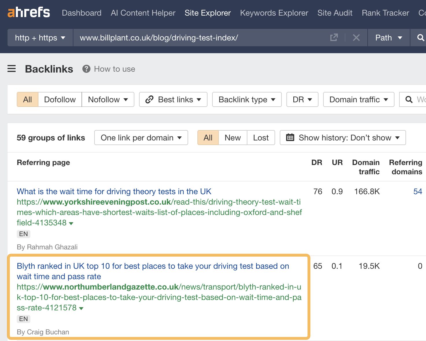This screenshot has height=341, width=426.
Task: Expand Northumberland Gazette URL arrow
Action: click(x=81, y=308)
